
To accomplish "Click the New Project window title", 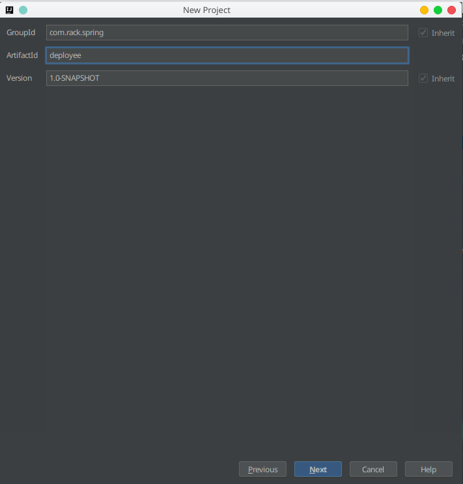I will pyautogui.click(x=207, y=10).
